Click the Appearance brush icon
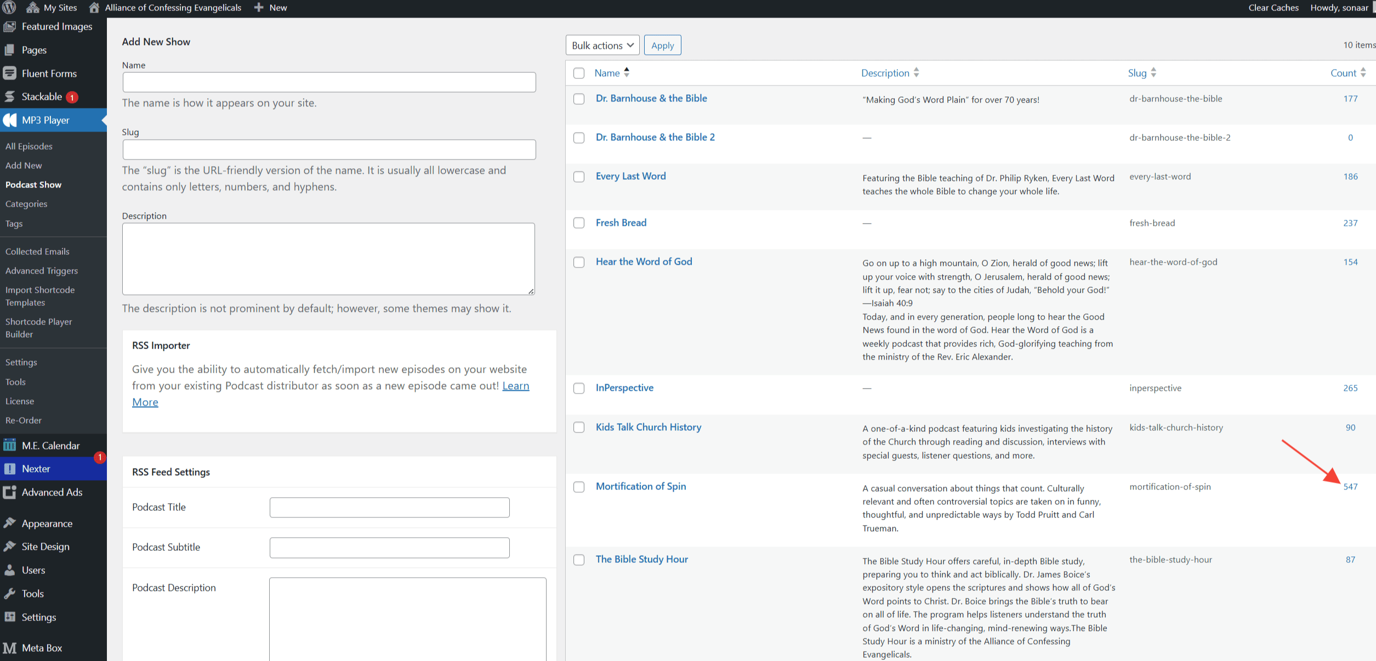Image resolution: width=1376 pixels, height=661 pixels. (x=10, y=523)
